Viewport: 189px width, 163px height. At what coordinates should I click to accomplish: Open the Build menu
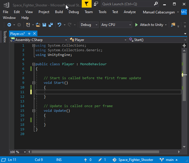tap(59, 12)
